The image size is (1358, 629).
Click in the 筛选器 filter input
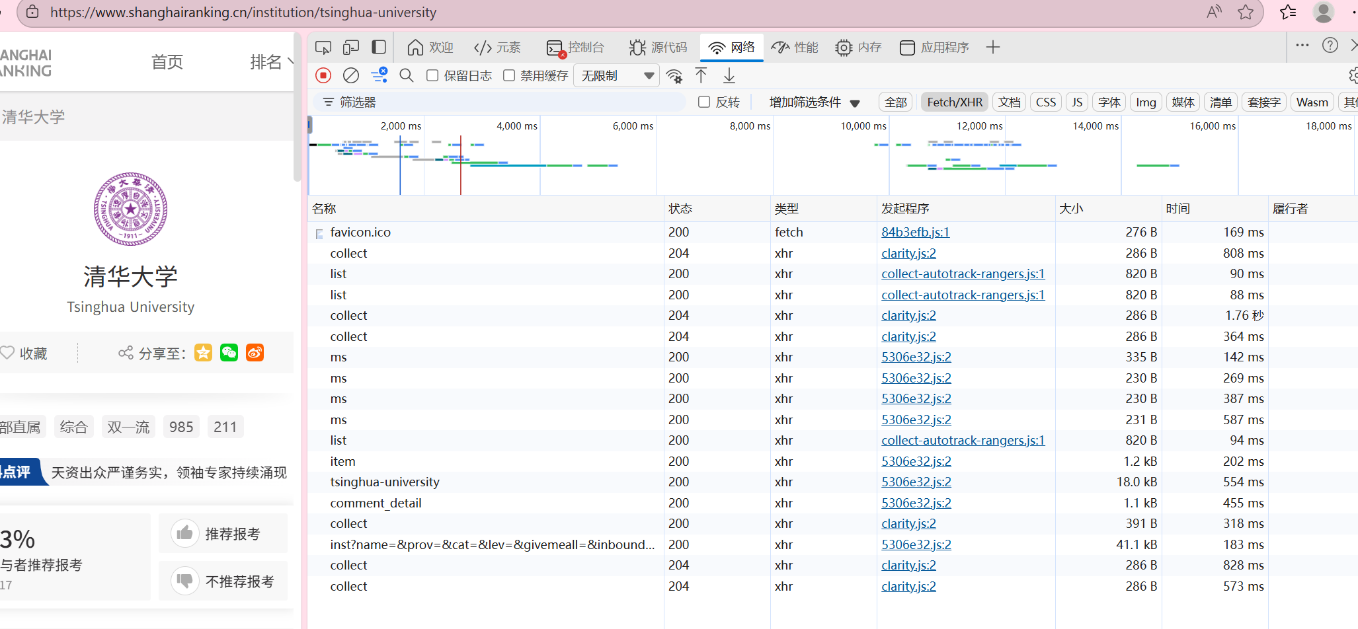(500, 102)
